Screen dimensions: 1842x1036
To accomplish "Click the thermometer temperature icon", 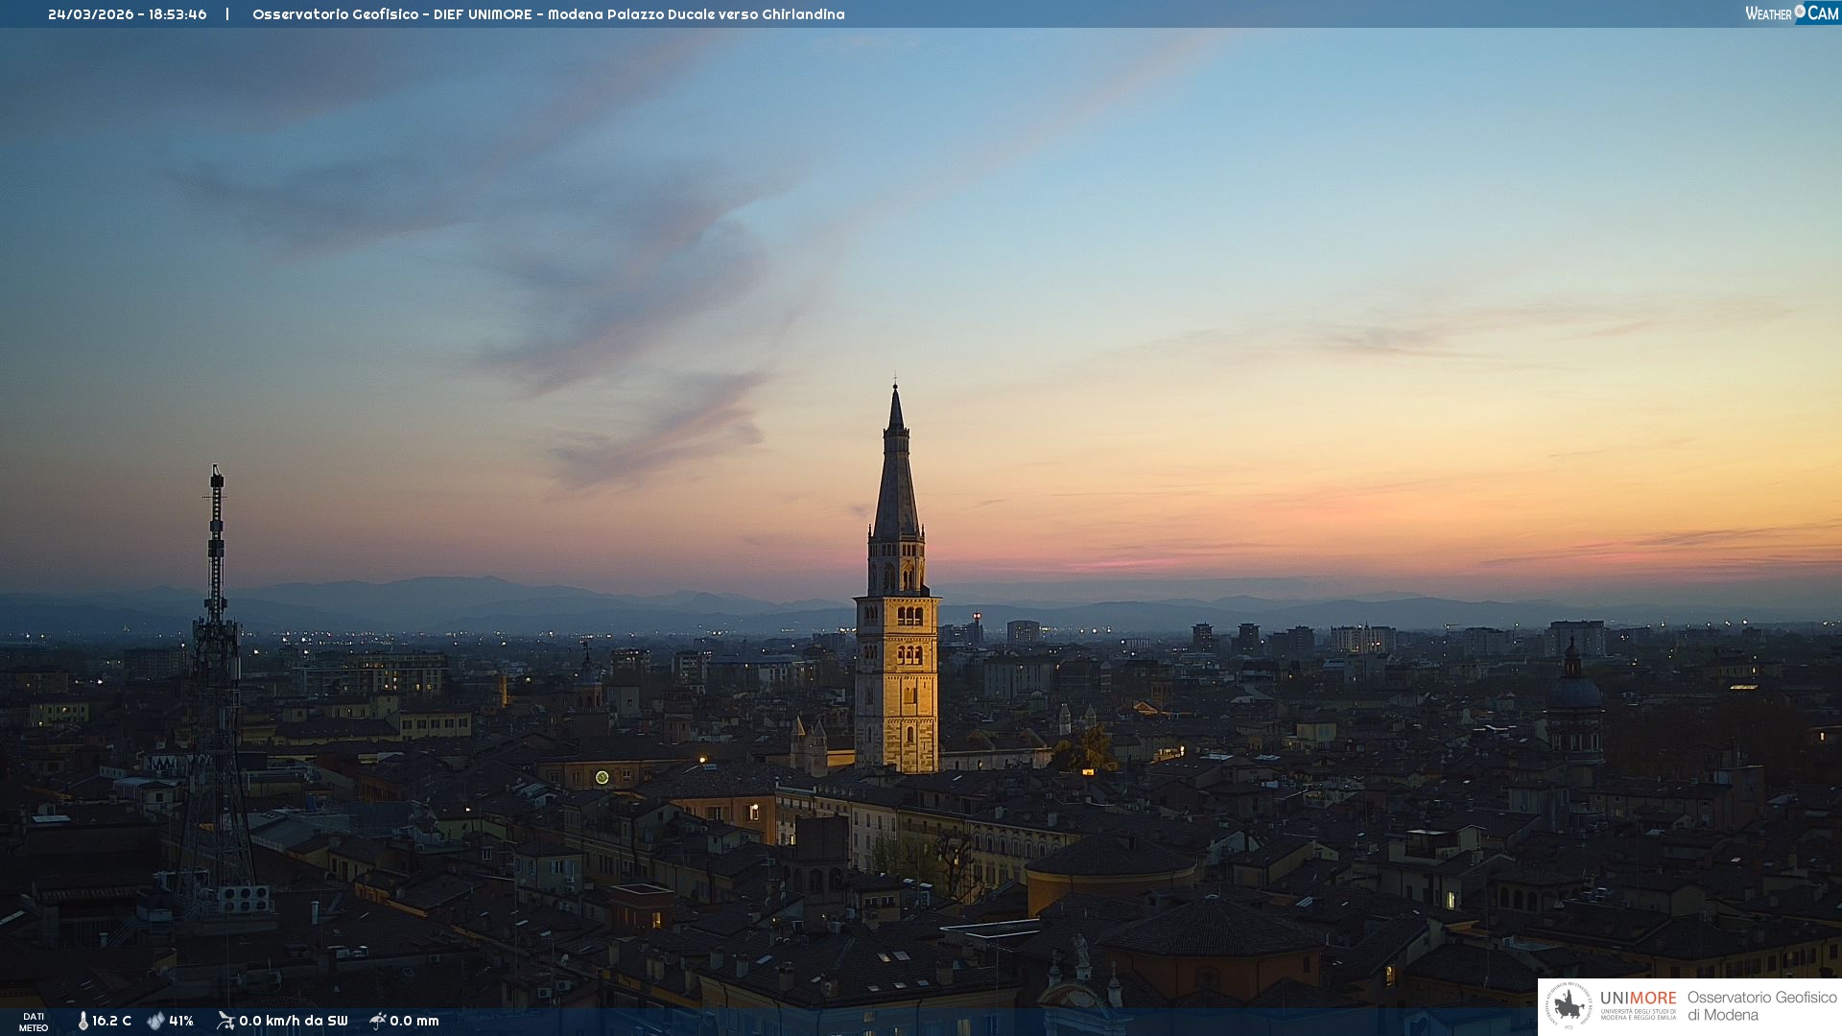I will click(x=83, y=1021).
